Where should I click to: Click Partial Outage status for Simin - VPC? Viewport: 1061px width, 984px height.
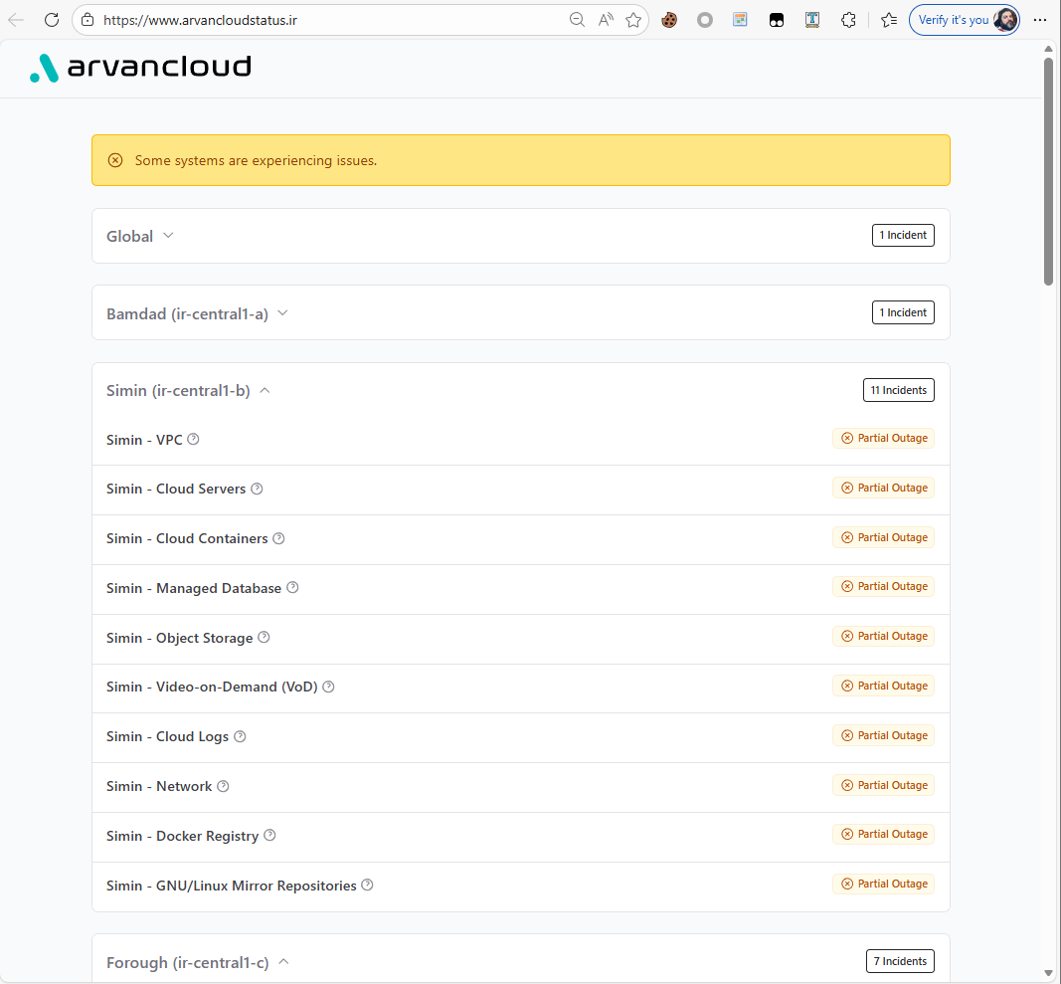click(x=884, y=438)
